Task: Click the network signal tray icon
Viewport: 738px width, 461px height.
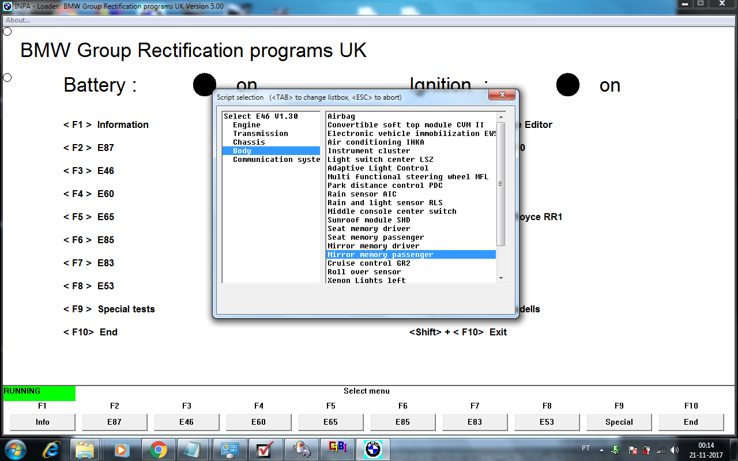Action: coord(661,449)
